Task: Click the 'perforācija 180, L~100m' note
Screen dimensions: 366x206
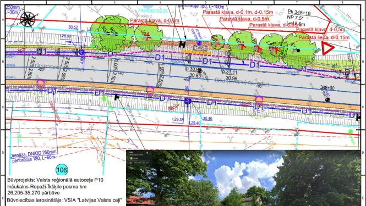Action: (201, 7)
